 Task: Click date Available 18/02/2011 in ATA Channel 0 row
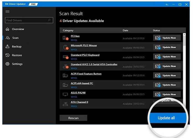tap(133, 104)
